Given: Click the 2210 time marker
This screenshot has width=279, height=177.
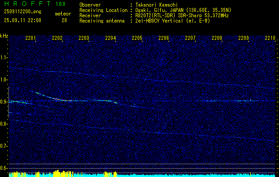Looking at the screenshot, I should click(x=270, y=38).
